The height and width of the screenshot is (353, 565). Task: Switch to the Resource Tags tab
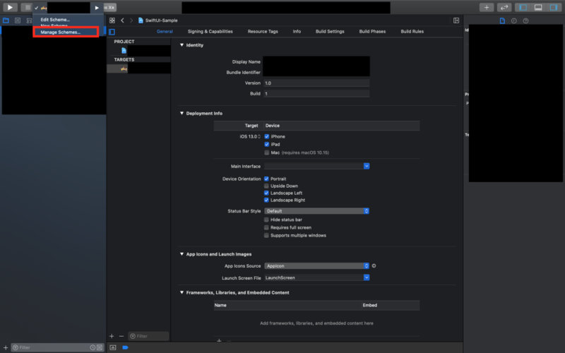click(x=263, y=31)
